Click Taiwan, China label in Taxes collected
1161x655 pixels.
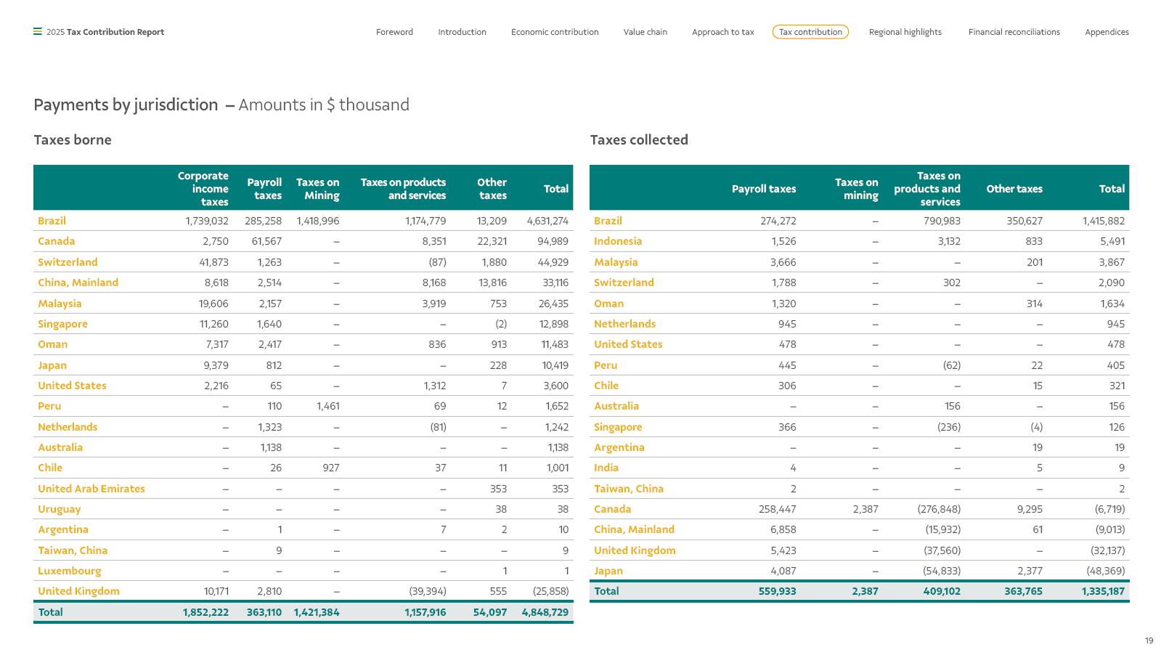pos(629,489)
